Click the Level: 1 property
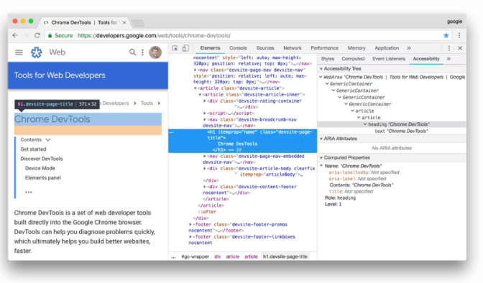483x283 pixels. (333, 205)
